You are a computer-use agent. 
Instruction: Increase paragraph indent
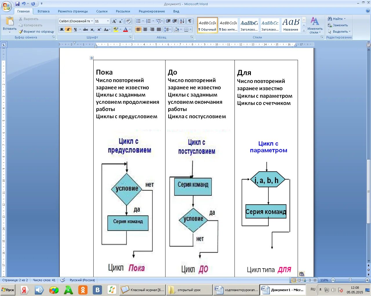click(x=175, y=21)
